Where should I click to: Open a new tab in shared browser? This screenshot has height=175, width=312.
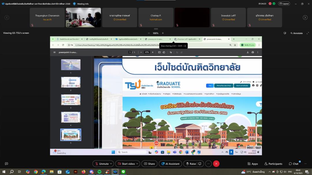234,39
